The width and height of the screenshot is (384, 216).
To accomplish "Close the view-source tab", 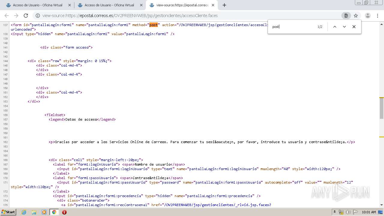I will 213,5.
